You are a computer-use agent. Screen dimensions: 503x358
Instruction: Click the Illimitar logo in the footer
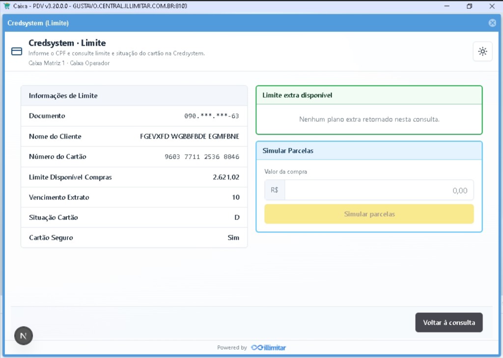[x=268, y=348]
